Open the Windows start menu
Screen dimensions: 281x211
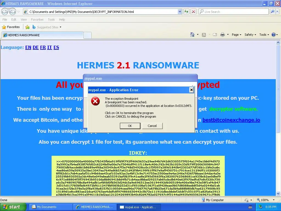point(13,207)
